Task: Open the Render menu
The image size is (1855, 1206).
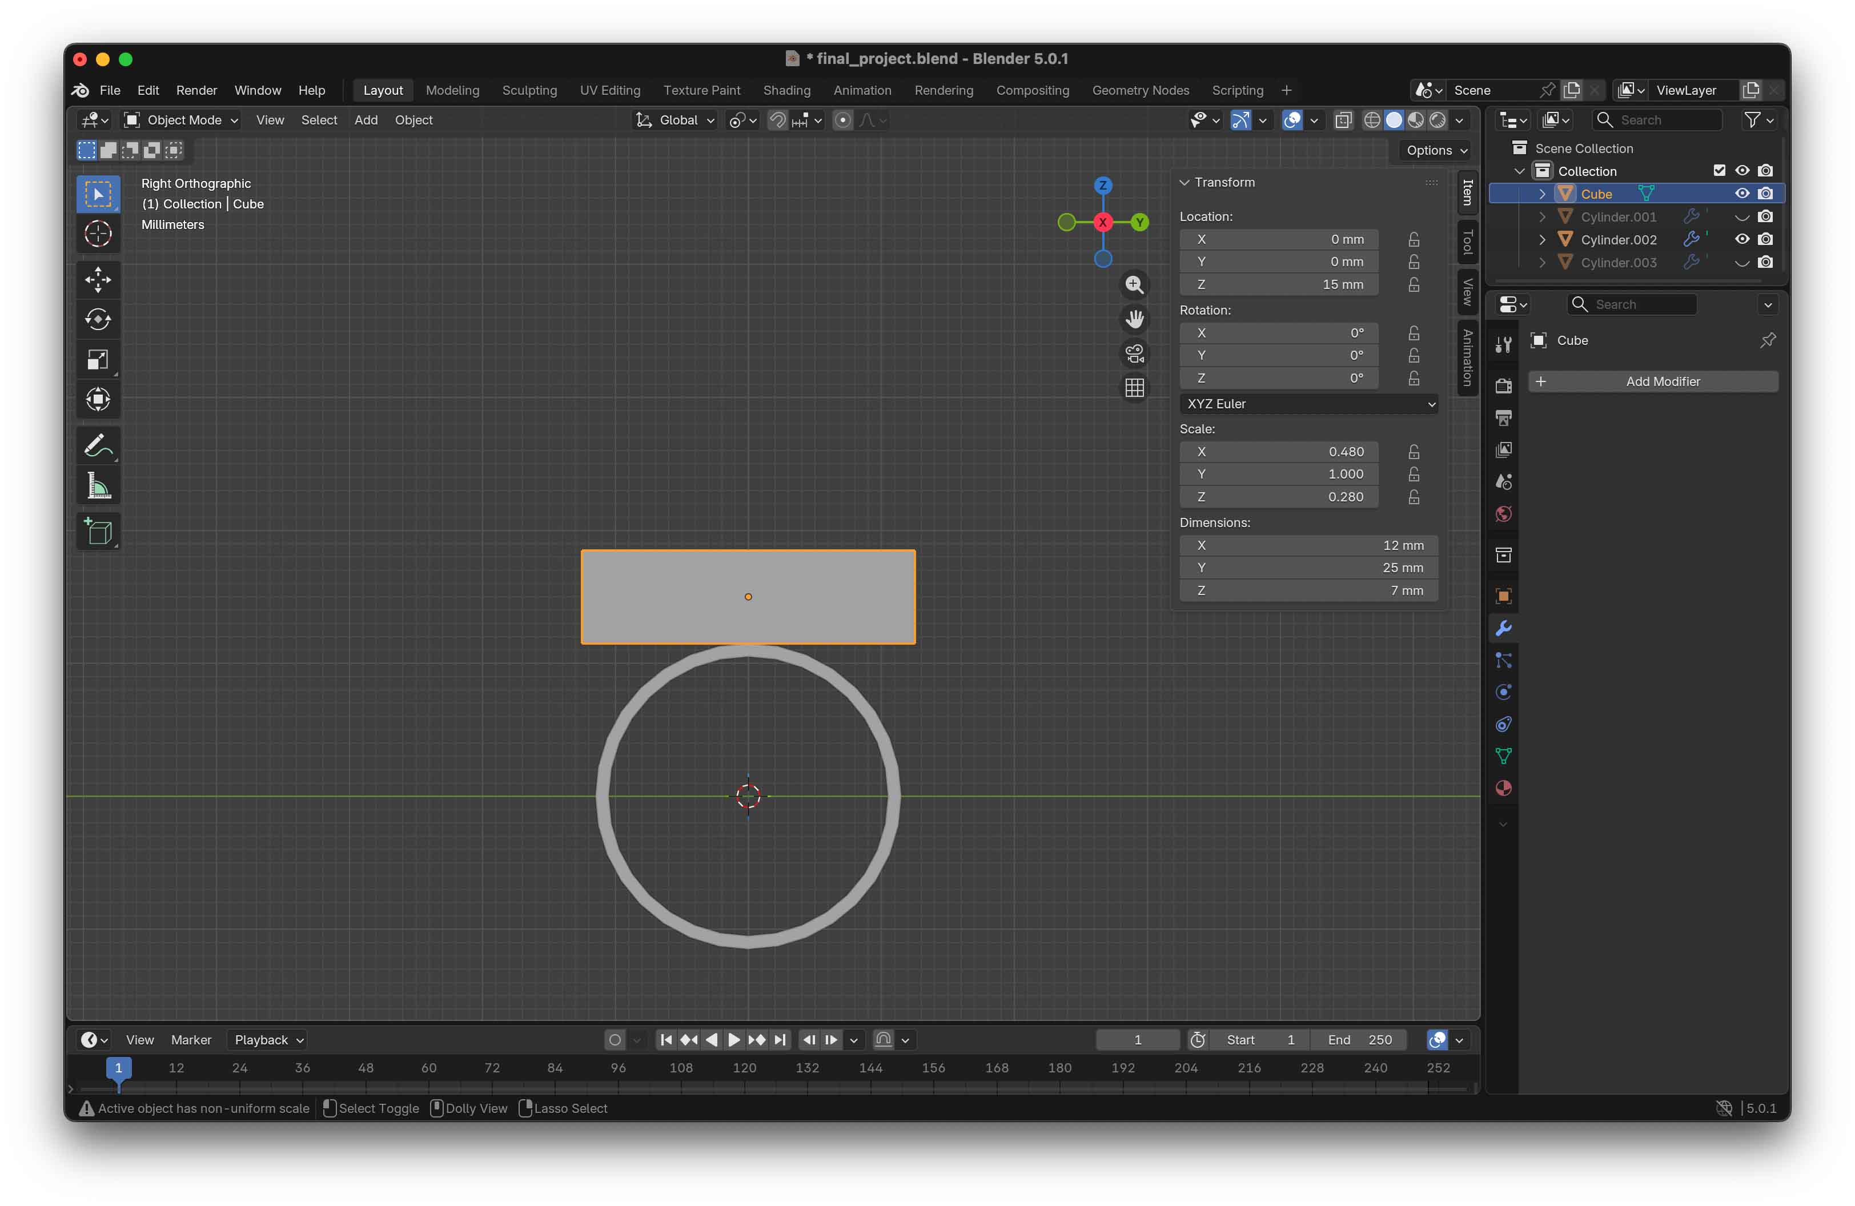Action: (196, 90)
